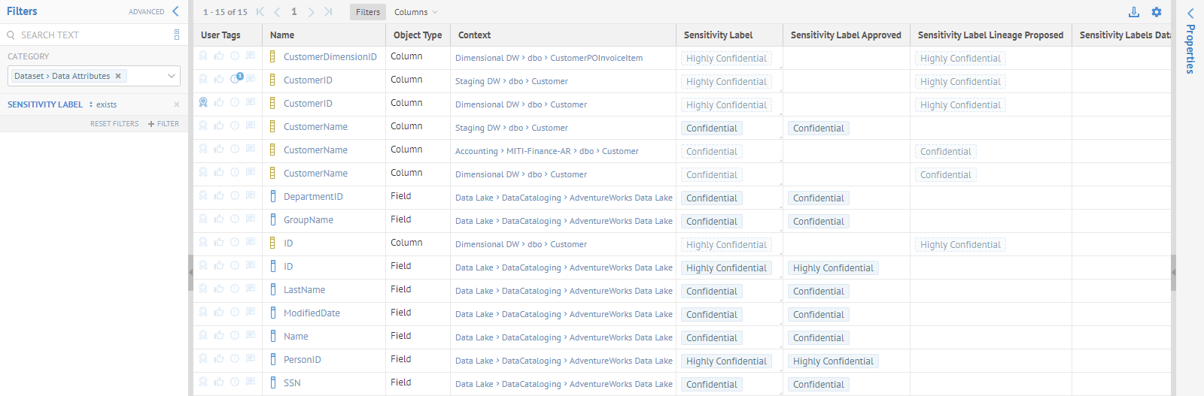The height and width of the screenshot is (396, 1204).
Task: Click the search options icon in the search box
Action: pyautogui.click(x=177, y=35)
